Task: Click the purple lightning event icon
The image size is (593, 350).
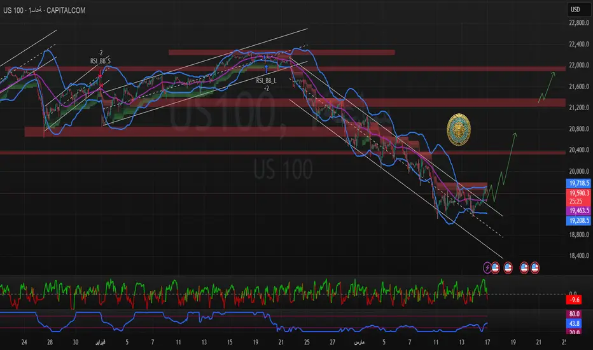Action: click(489, 269)
